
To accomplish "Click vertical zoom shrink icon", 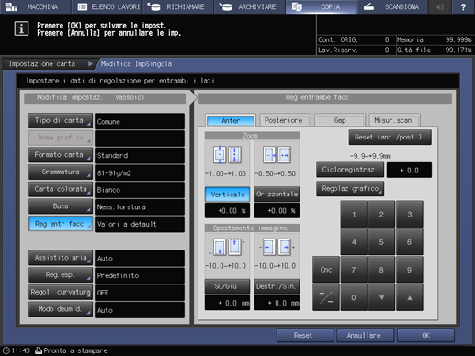I will pos(220,155).
